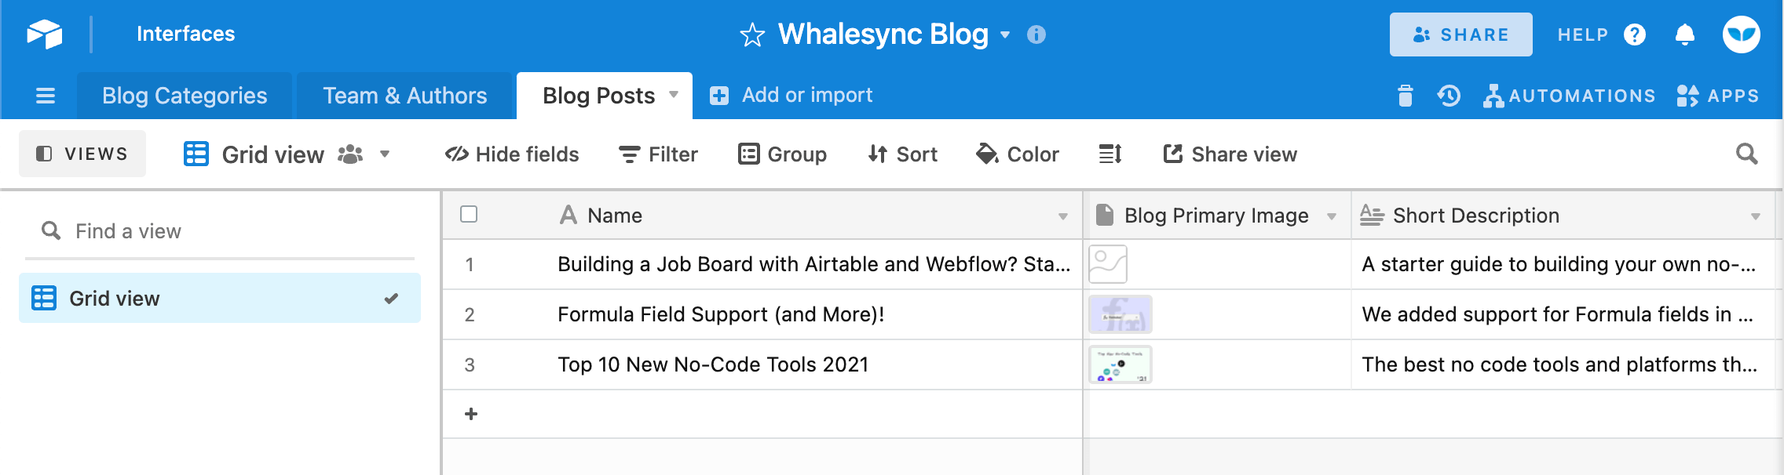Select the "Formula Field Support (and More)!" cell
This screenshot has width=1784, height=475.
click(813, 314)
